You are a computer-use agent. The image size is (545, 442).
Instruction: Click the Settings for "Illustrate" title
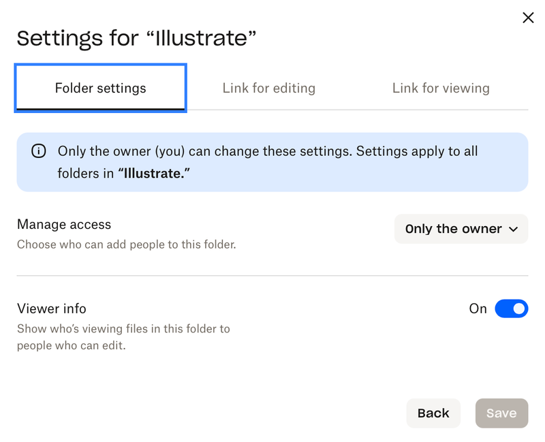click(x=137, y=38)
